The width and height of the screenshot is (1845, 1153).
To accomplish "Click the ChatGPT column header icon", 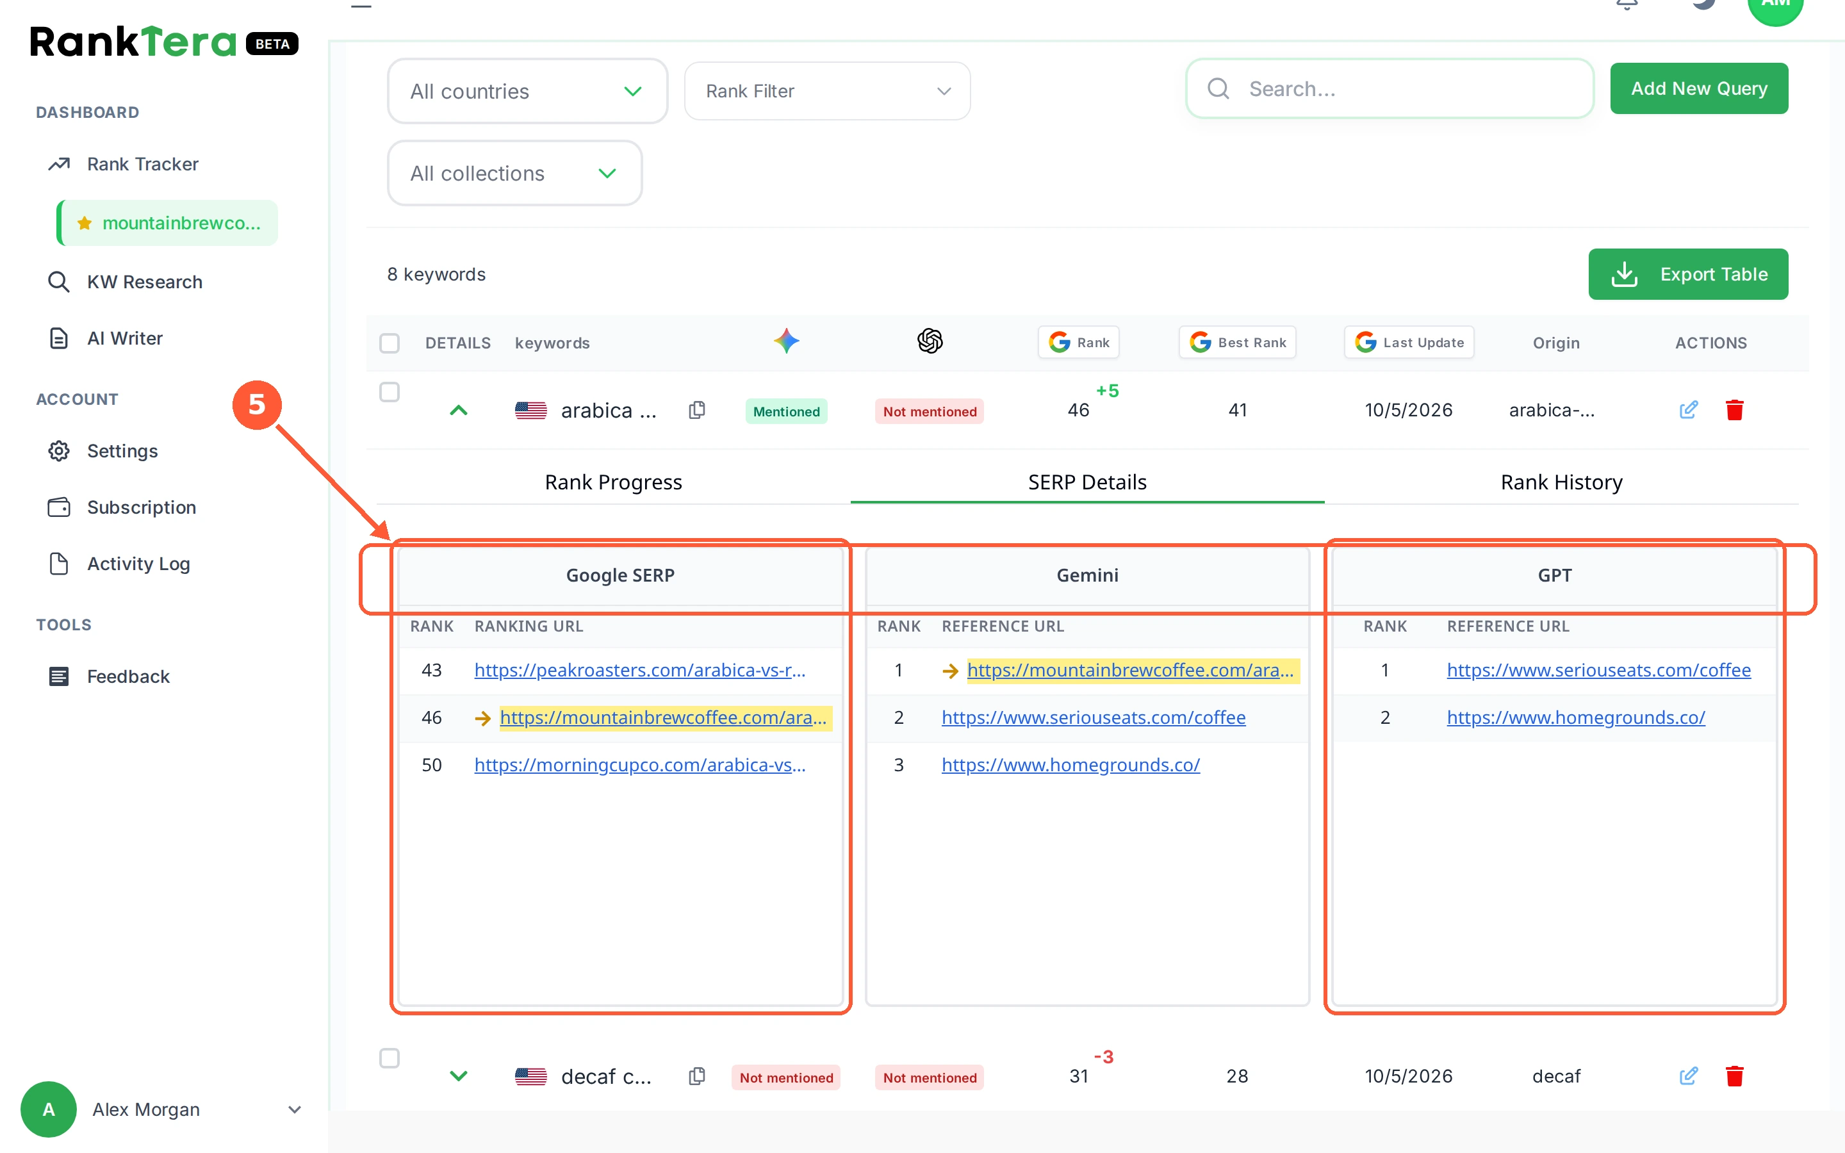I will 930,341.
